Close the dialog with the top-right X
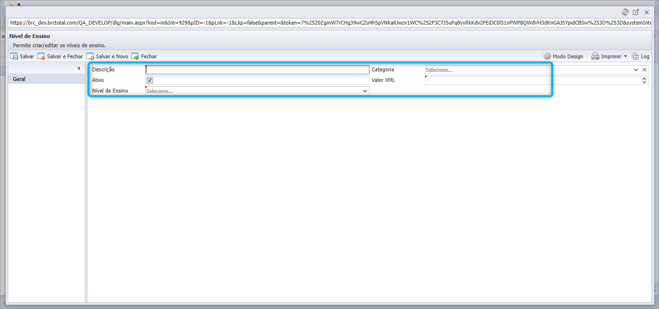 pyautogui.click(x=646, y=12)
